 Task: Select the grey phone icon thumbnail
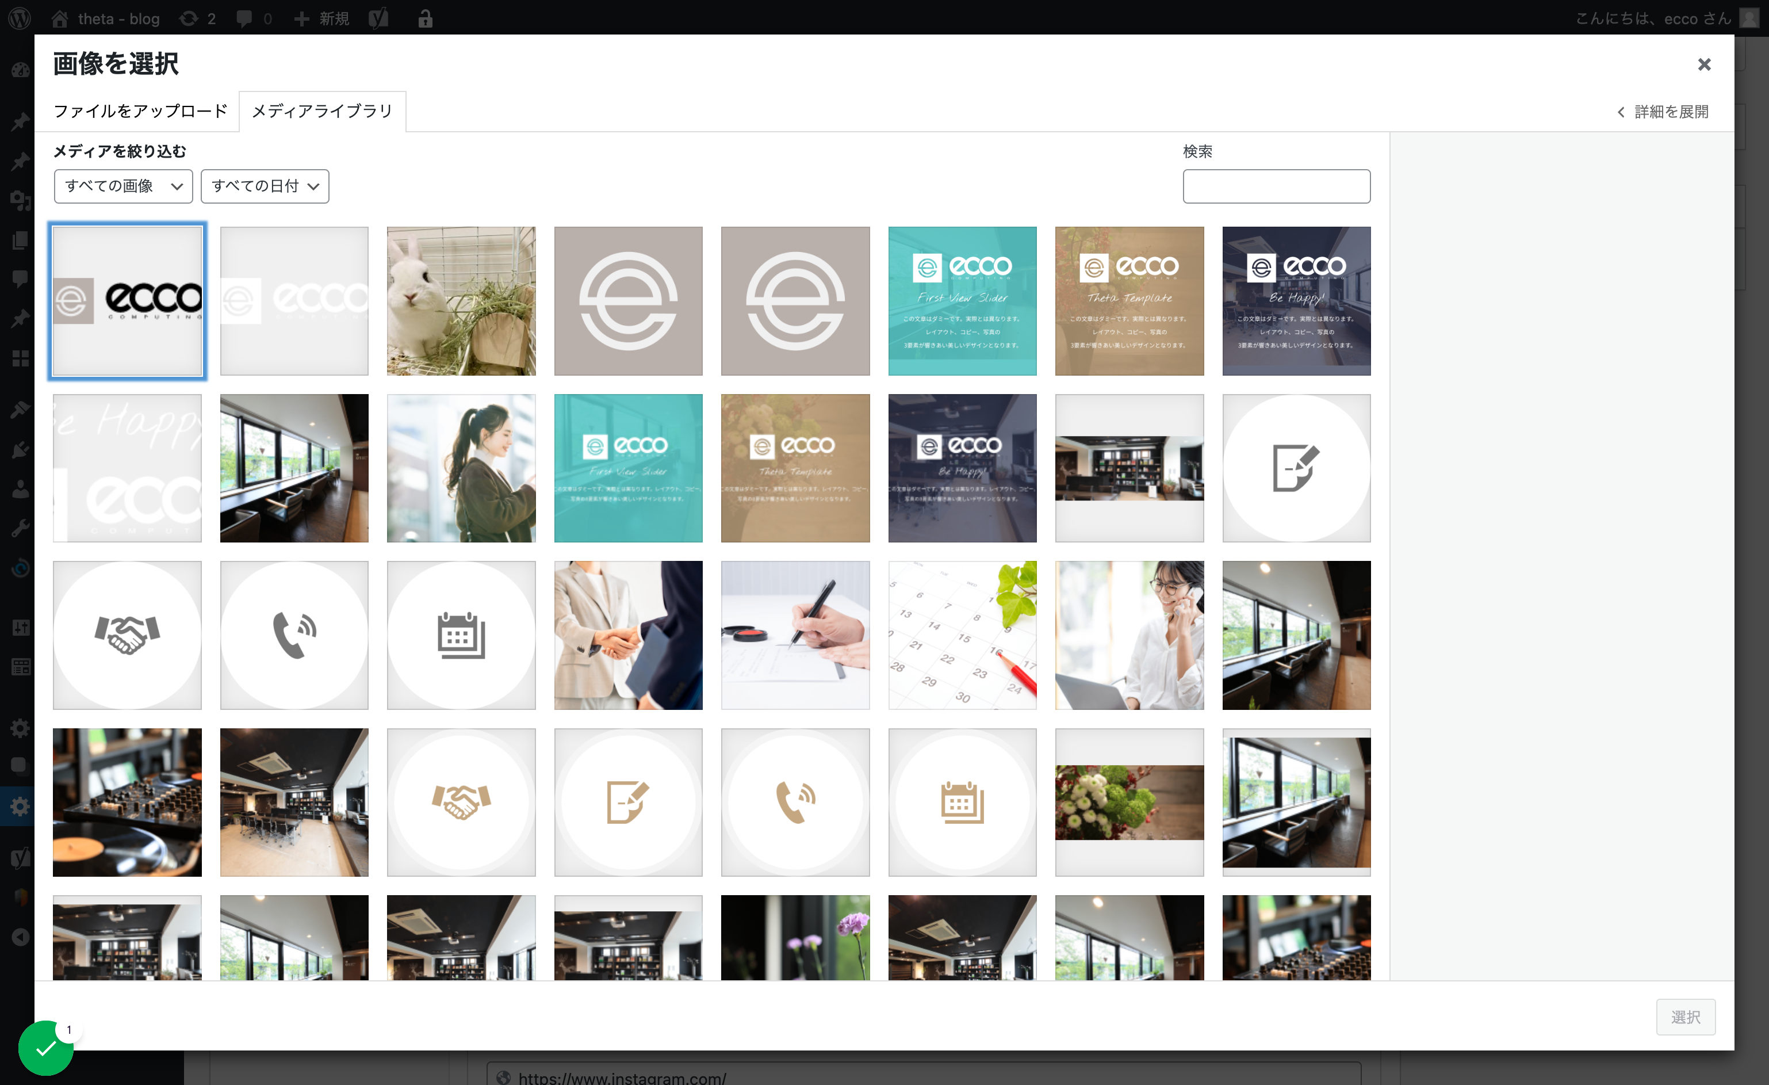pos(294,635)
